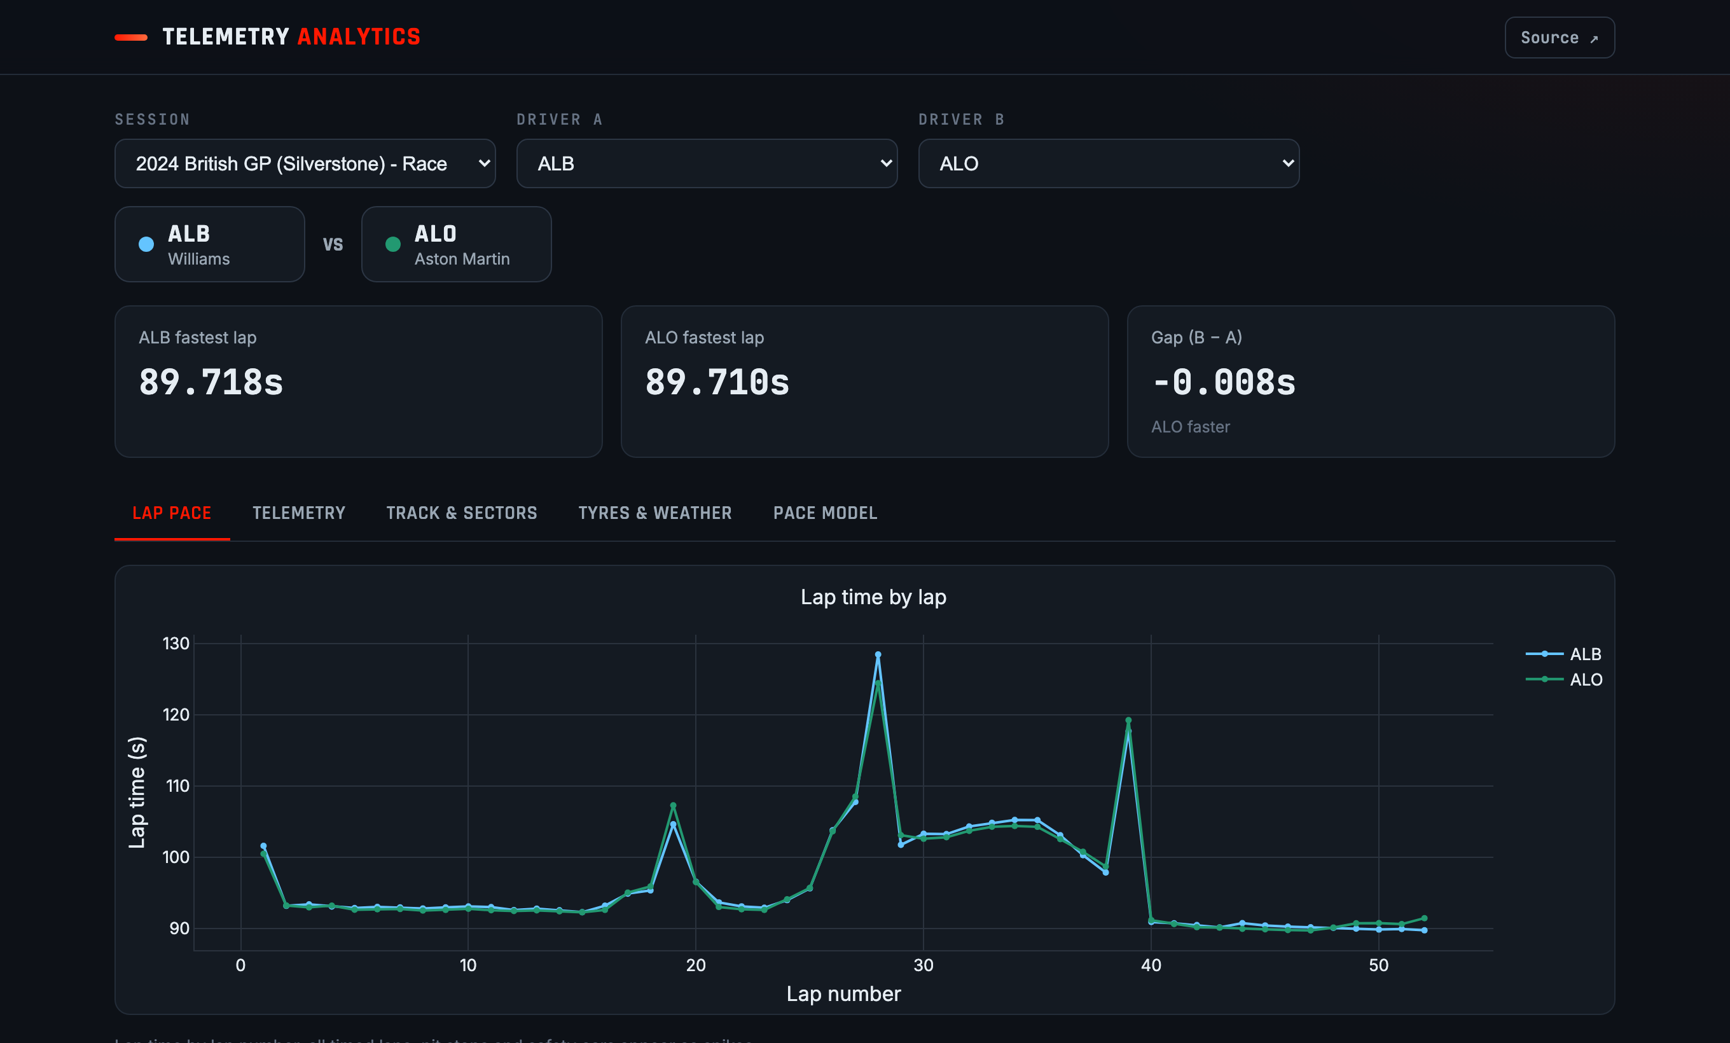The image size is (1730, 1043).
Task: Open the Driver A dropdown showing ALB
Action: (x=707, y=163)
